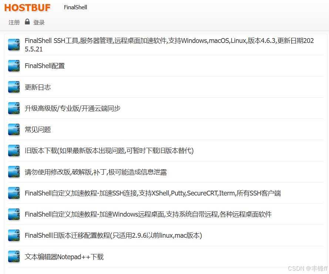
Task: Click the HOSTBUF logo
Action: click(x=27, y=8)
